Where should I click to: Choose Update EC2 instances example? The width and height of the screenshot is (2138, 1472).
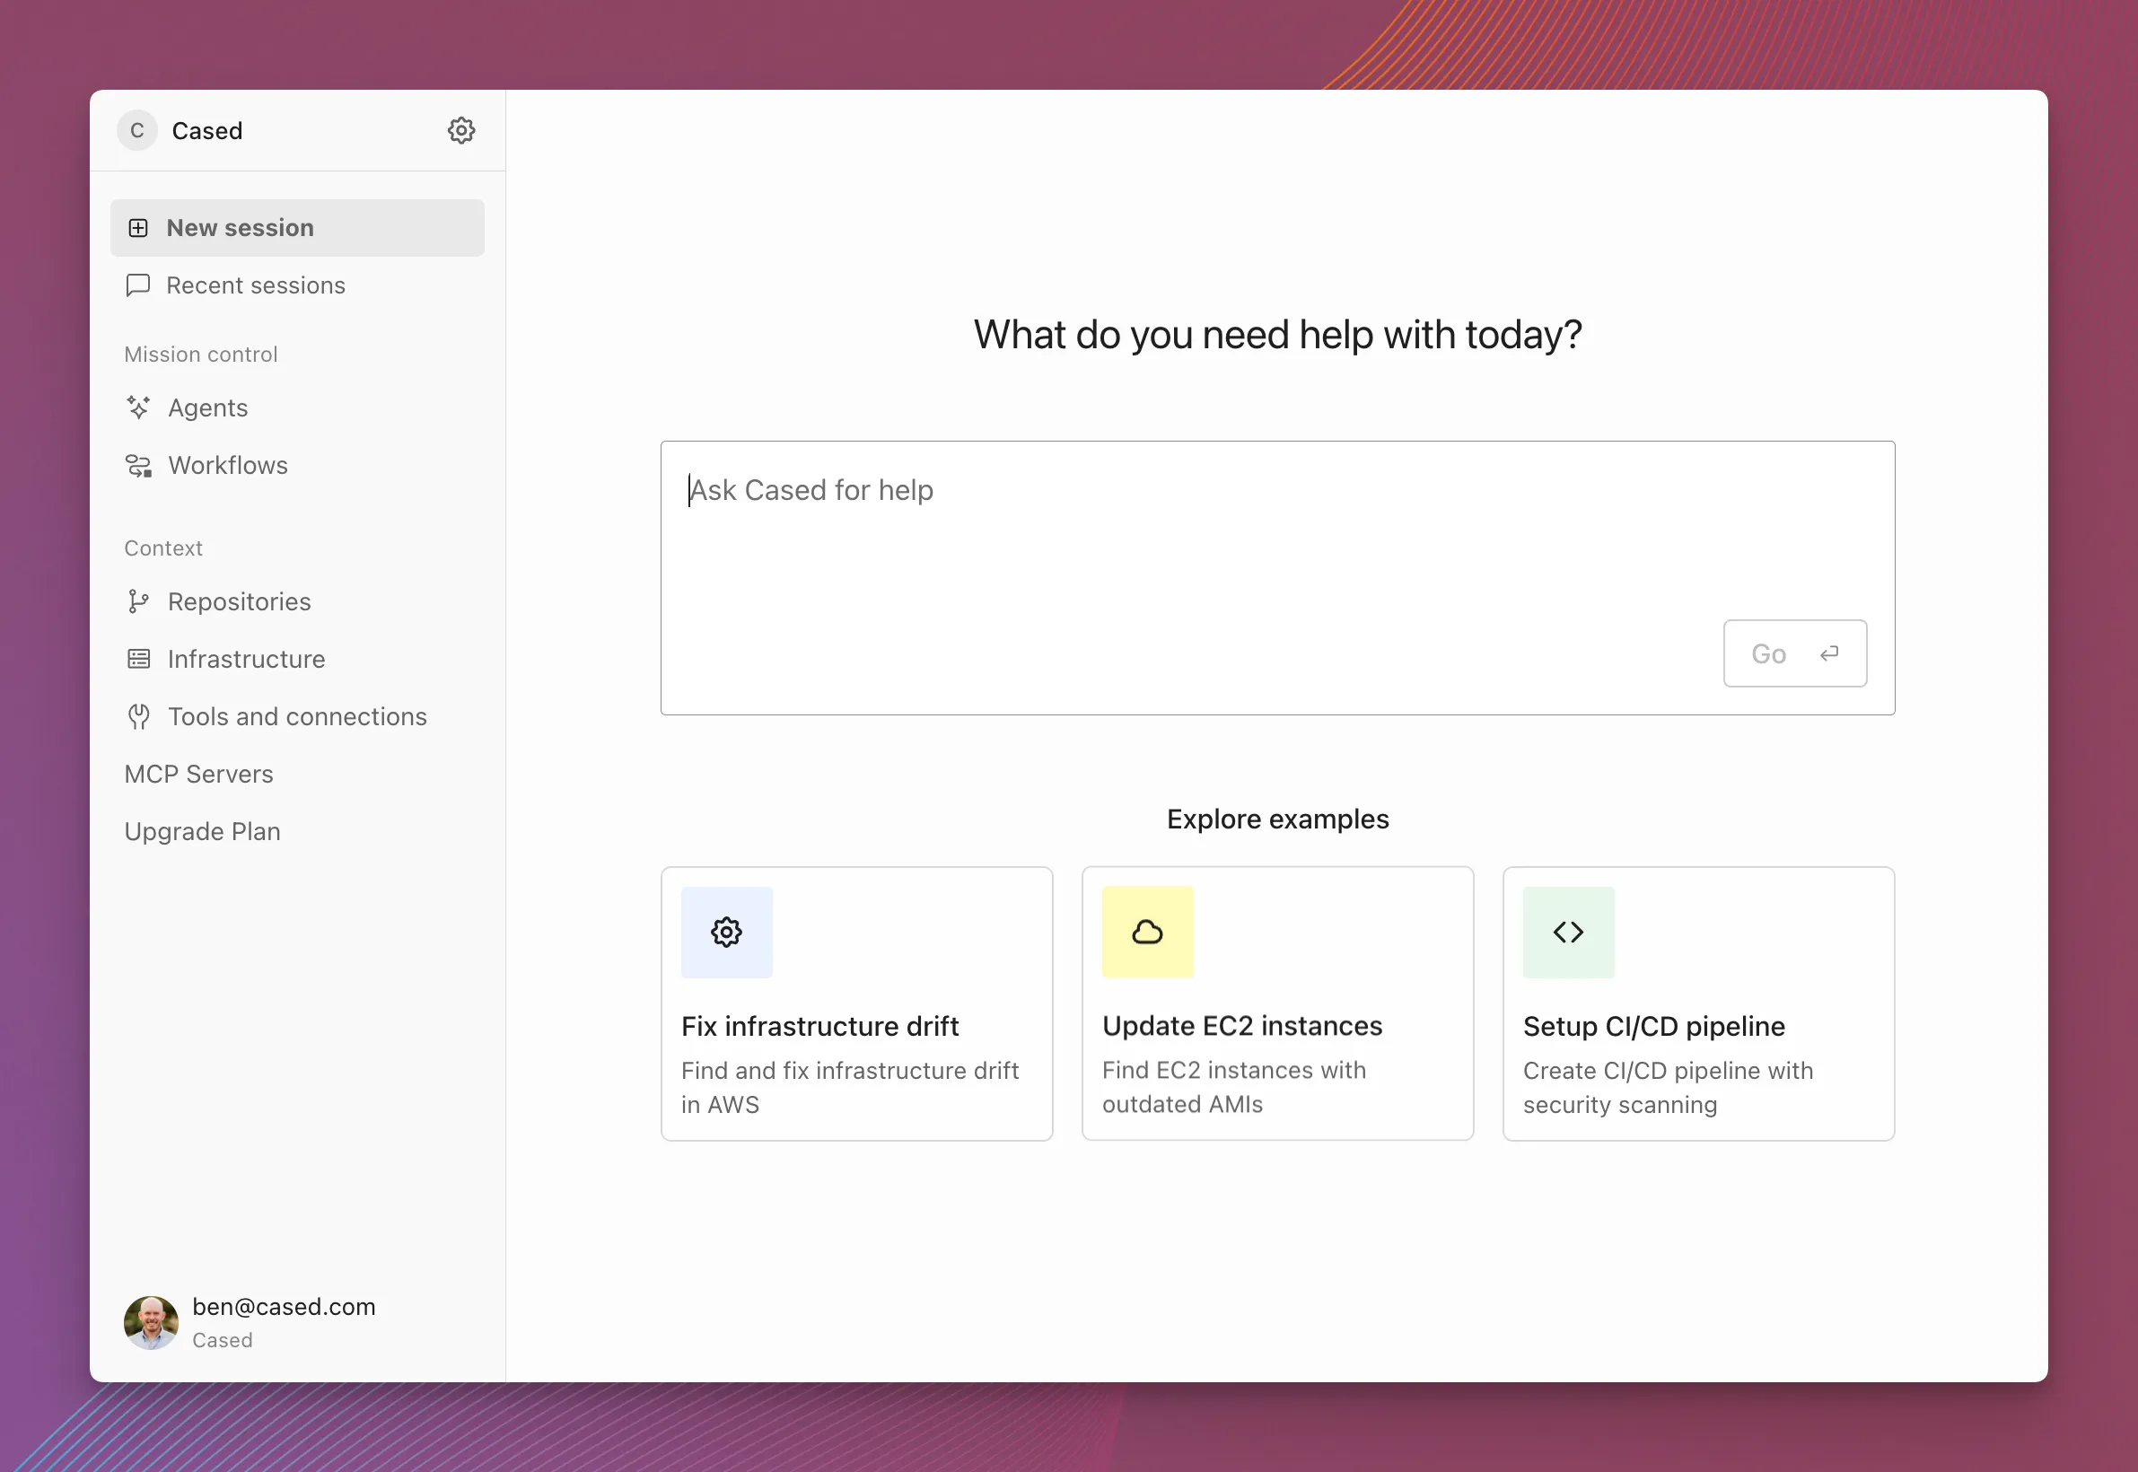point(1277,1003)
